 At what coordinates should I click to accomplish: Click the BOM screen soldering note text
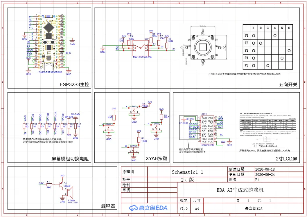point(48,141)
